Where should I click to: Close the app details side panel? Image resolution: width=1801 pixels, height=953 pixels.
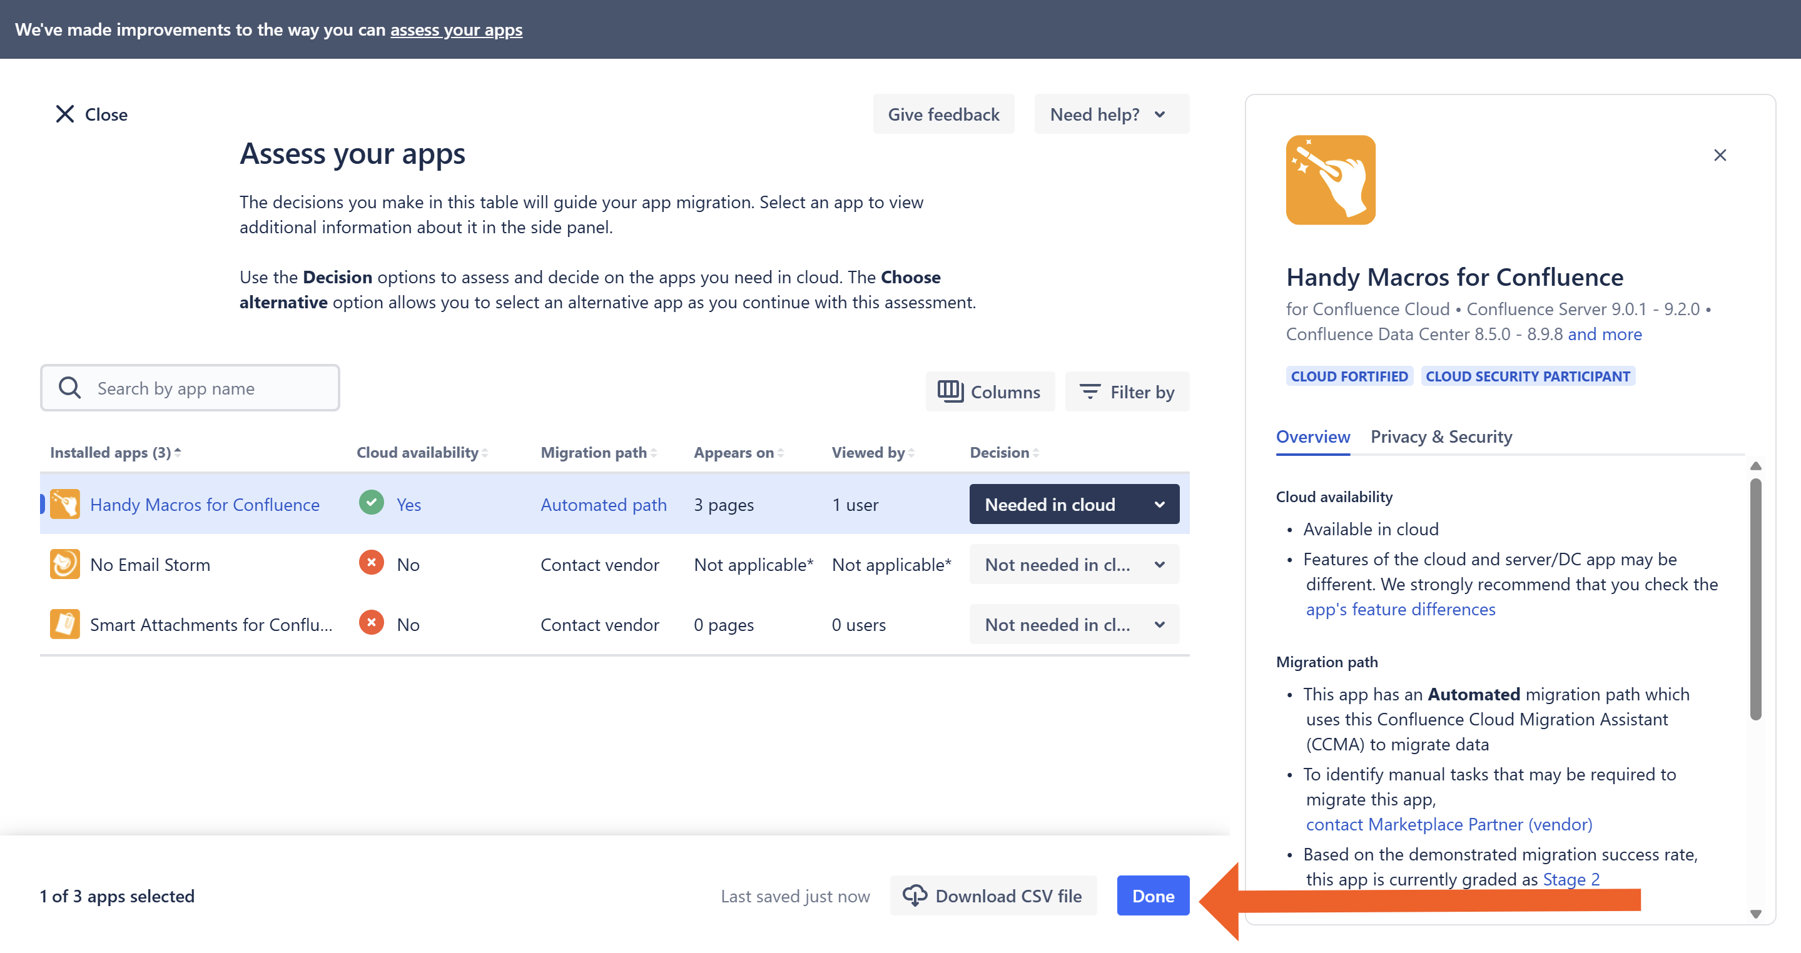pos(1719,155)
